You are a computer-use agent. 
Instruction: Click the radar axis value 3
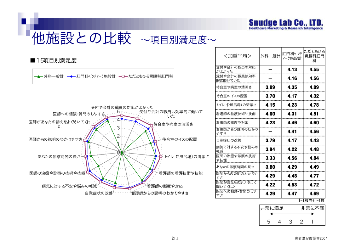[x=118, y=128]
